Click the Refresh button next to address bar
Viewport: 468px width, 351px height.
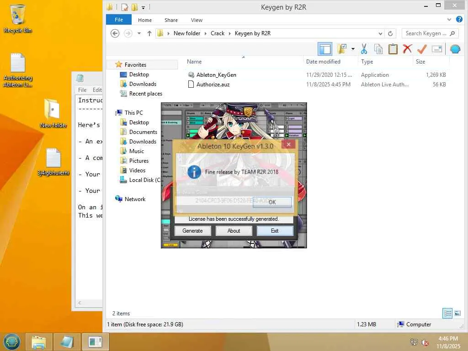tap(390, 33)
